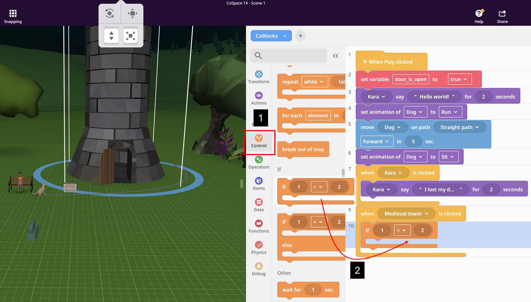
Task: Open the Items blocks category
Action: tap(258, 184)
